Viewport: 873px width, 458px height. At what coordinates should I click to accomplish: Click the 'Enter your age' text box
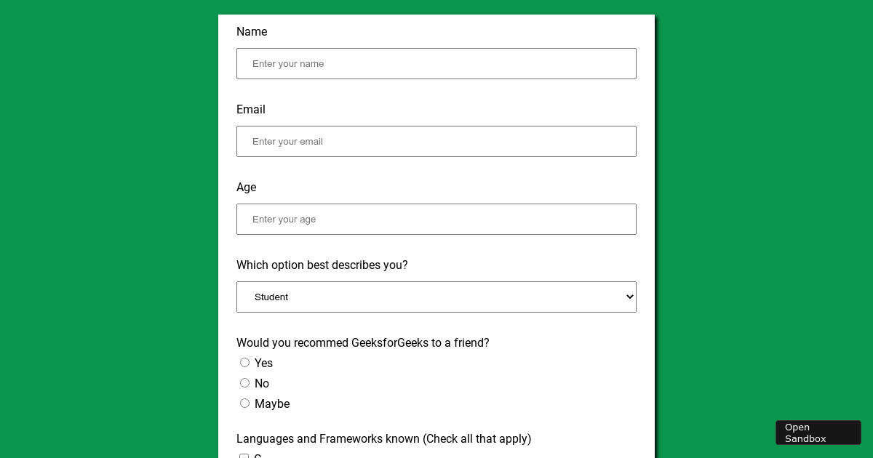[x=436, y=220]
